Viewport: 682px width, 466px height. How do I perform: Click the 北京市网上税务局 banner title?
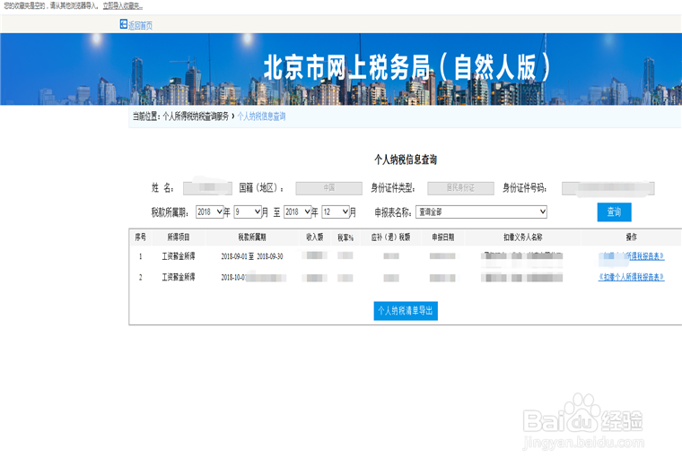coord(407,68)
